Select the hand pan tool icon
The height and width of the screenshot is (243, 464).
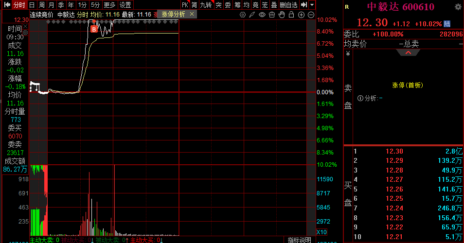282,15
